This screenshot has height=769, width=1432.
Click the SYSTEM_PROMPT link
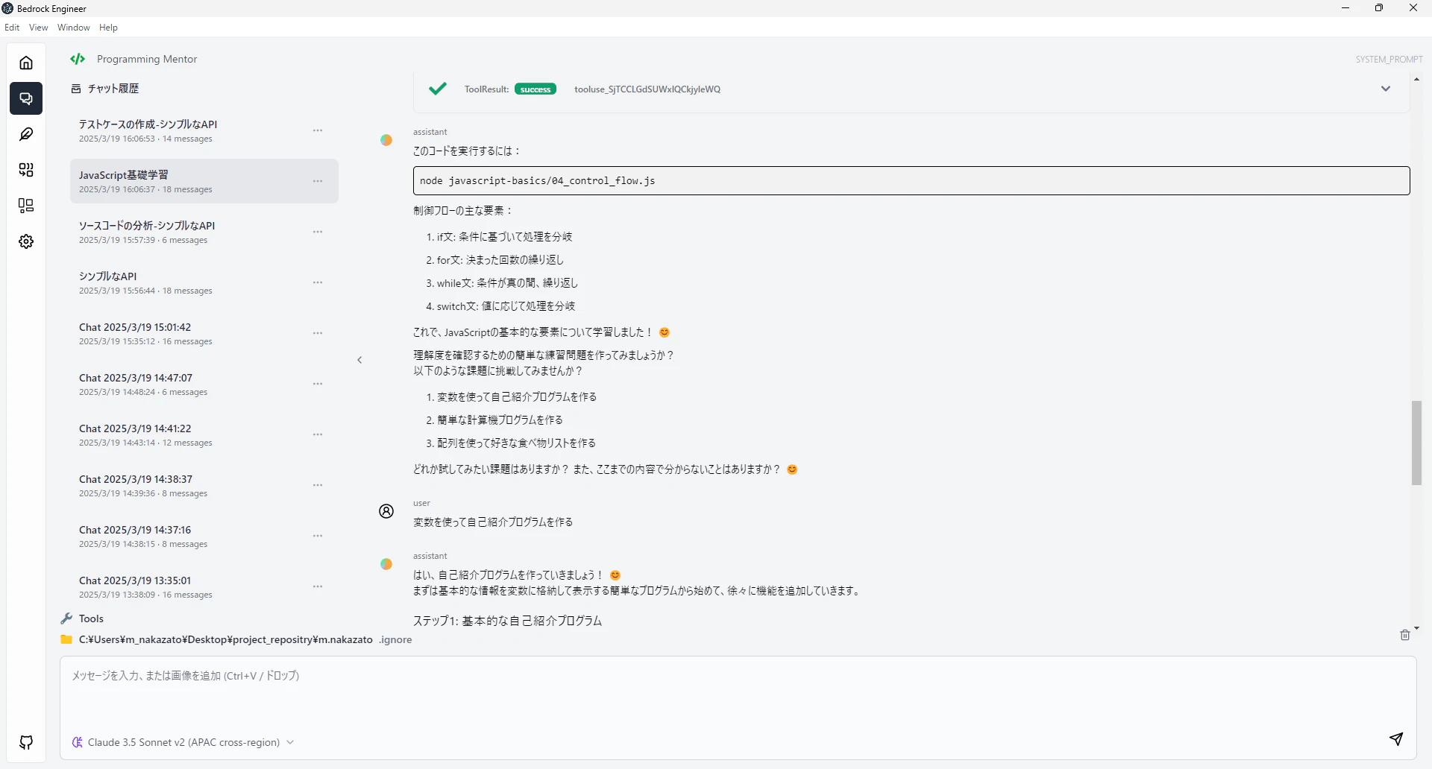pyautogui.click(x=1389, y=59)
